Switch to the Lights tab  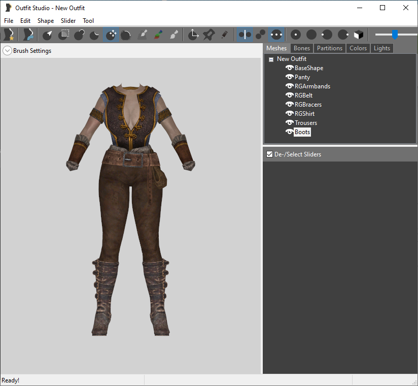click(382, 48)
